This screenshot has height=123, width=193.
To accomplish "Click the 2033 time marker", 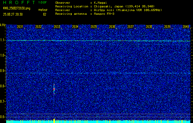I will pos(57,27).
